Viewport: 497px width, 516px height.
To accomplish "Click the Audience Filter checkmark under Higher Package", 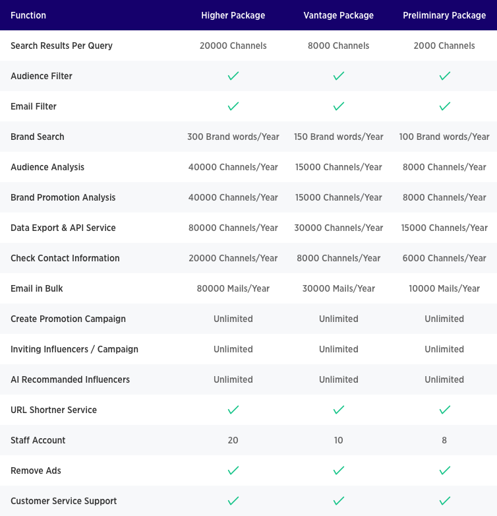I will (x=233, y=76).
